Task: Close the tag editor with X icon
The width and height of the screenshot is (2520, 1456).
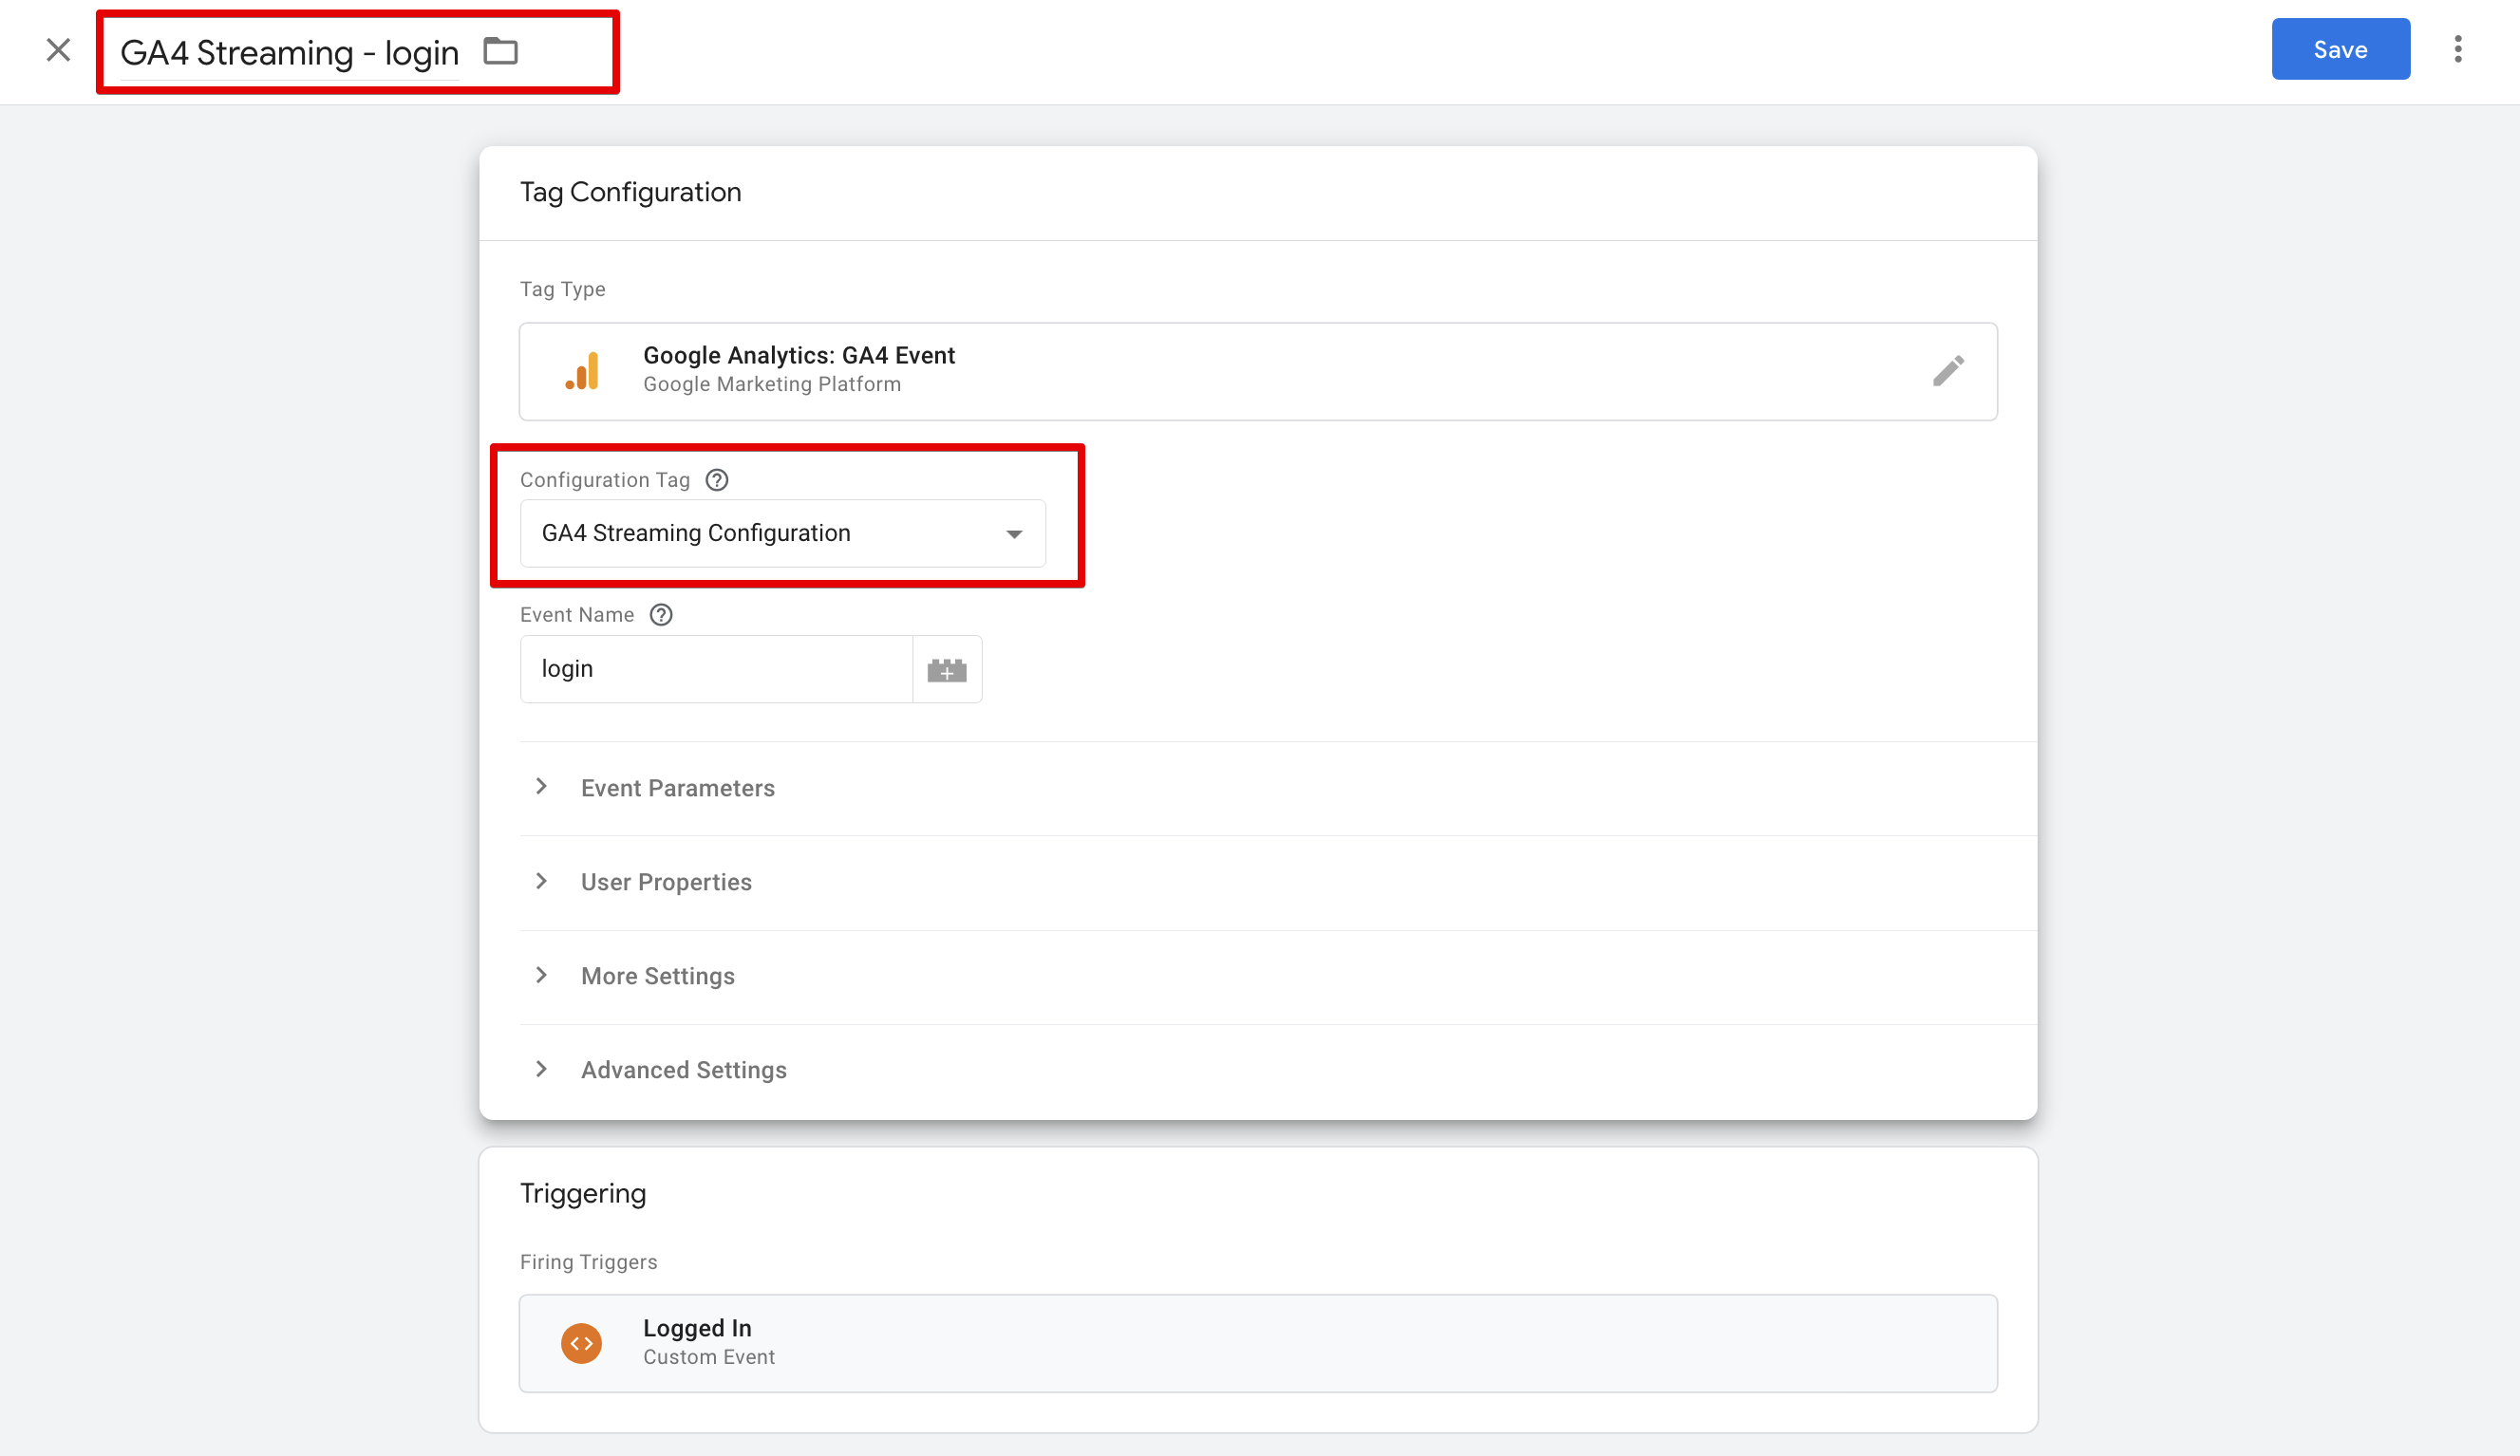Action: click(x=58, y=50)
